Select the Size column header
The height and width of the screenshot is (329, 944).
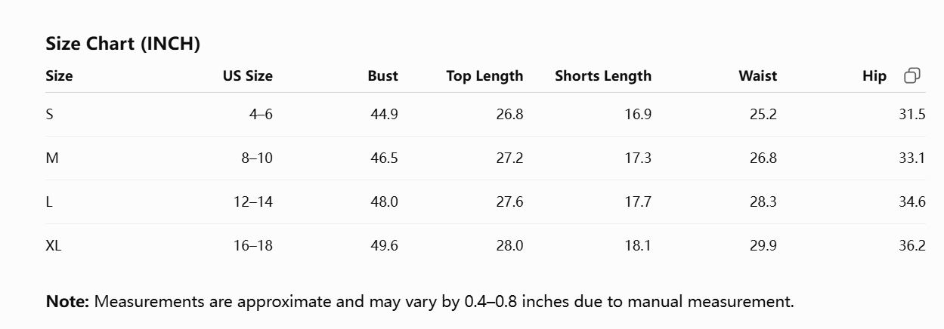59,75
